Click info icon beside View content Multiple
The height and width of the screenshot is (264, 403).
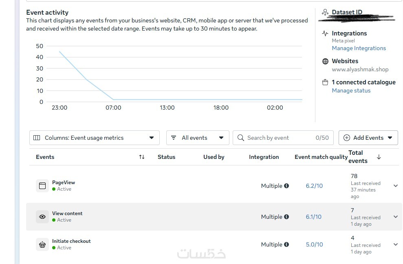click(x=286, y=217)
